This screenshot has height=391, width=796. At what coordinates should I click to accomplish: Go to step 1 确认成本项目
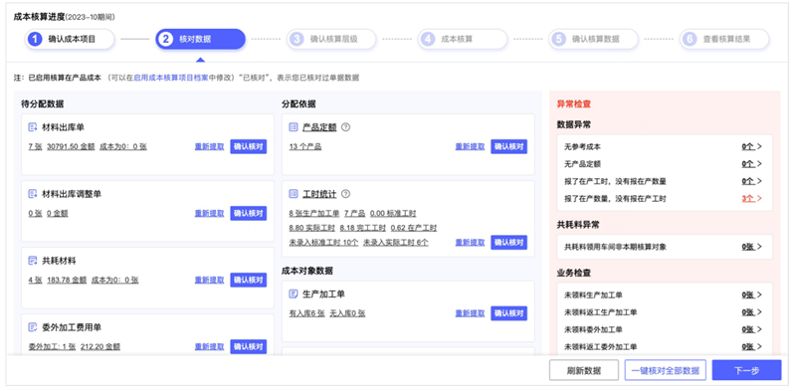click(70, 39)
